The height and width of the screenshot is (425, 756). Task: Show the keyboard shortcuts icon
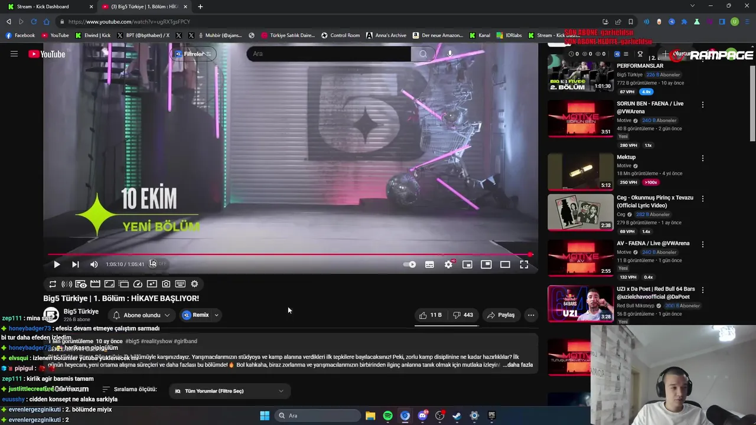pyautogui.click(x=180, y=284)
